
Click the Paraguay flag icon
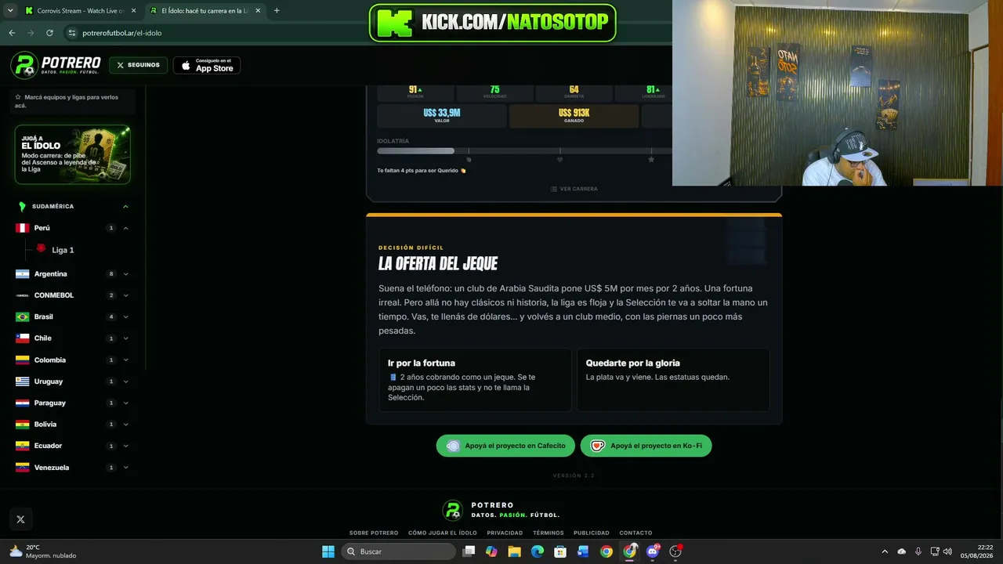click(x=22, y=403)
